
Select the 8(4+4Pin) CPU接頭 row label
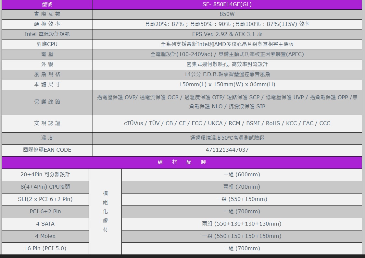(x=45, y=187)
